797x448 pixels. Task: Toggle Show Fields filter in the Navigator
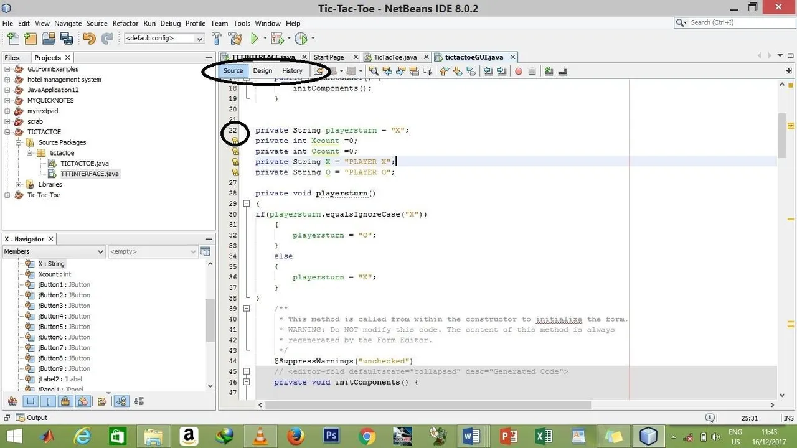pyautogui.click(x=30, y=401)
